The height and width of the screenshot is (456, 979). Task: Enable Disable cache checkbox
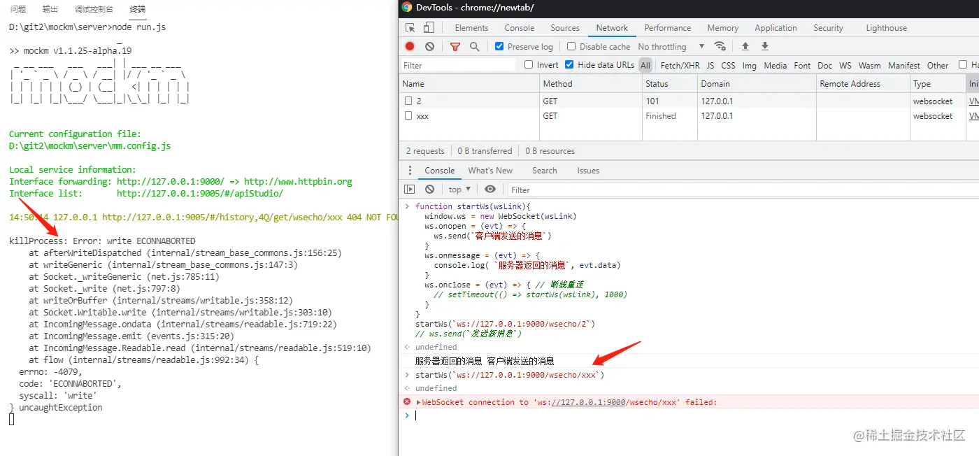click(571, 46)
